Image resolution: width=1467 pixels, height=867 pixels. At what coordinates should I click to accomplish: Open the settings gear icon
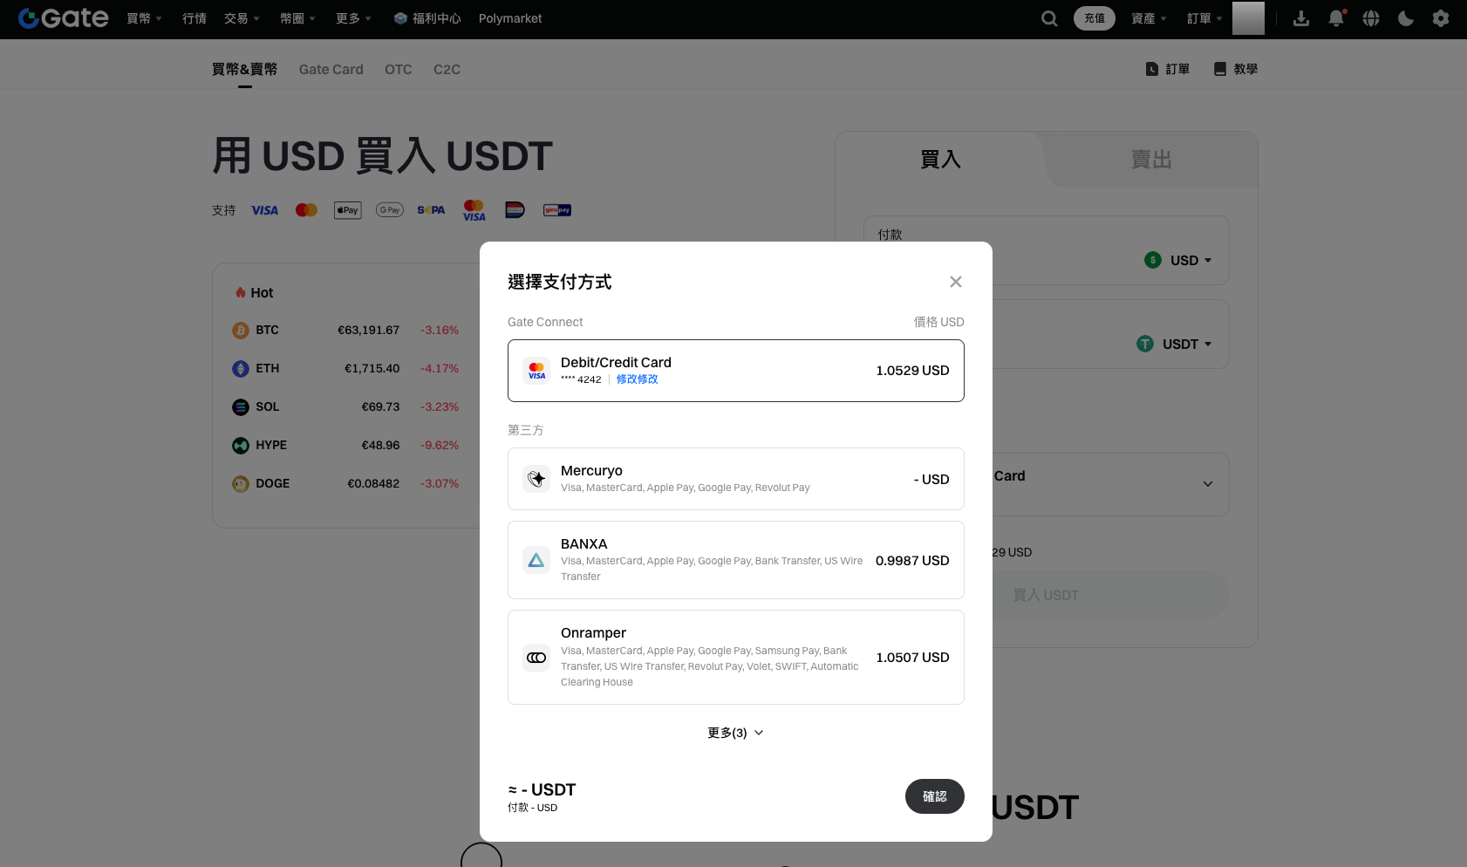pos(1441,18)
